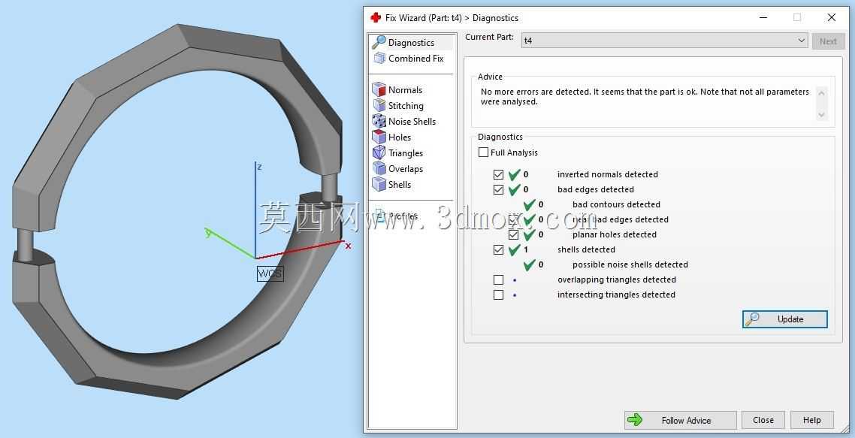This screenshot has height=438, width=855.
Task: Select the Holes fix icon
Action: click(379, 137)
